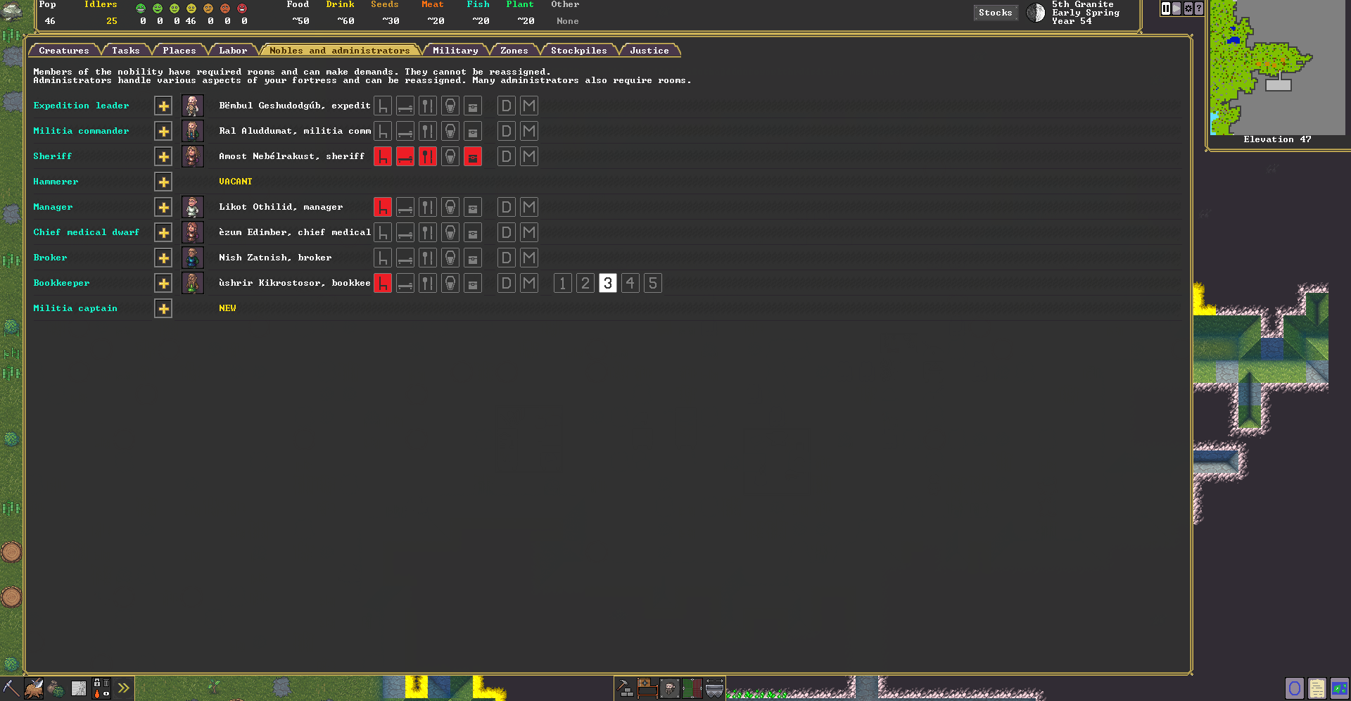Open the woodcutting designation tool
Viewport: 1351px width, 701px height.
pos(34,688)
